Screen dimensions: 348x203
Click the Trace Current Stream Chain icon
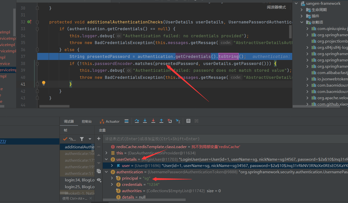196,121
